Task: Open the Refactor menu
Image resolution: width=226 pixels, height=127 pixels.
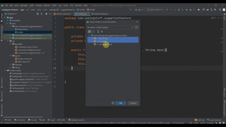Action: [47, 5]
